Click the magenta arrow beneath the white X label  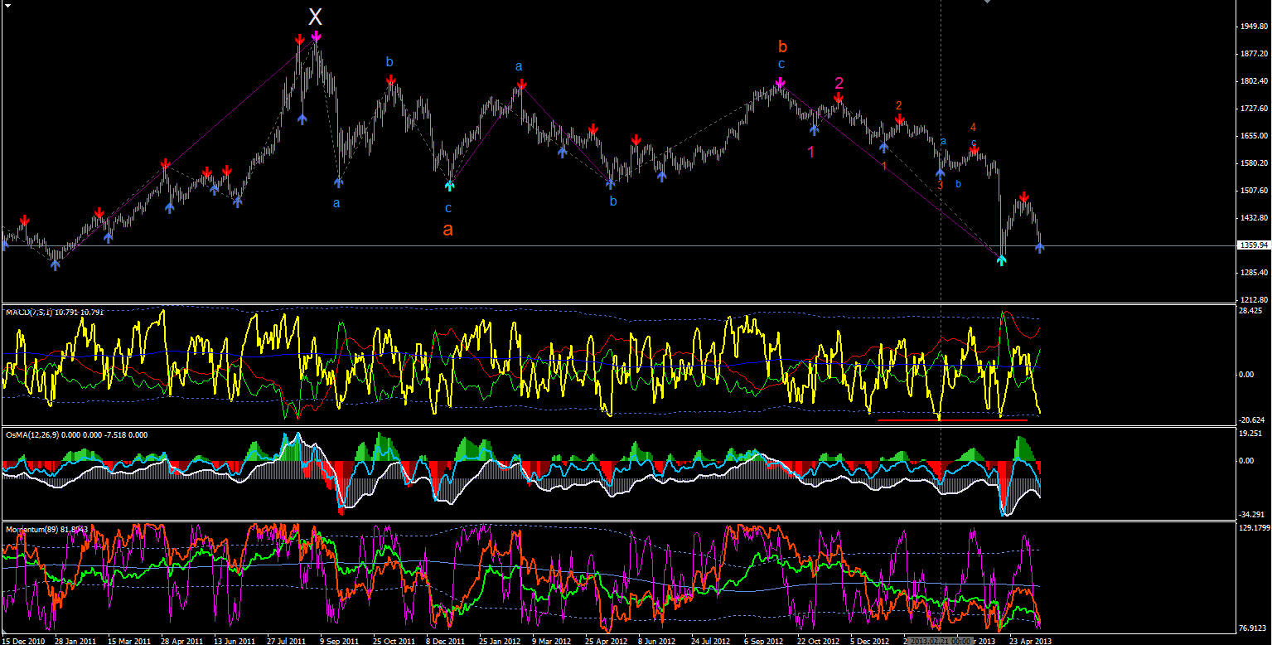click(317, 36)
